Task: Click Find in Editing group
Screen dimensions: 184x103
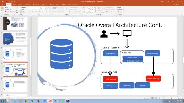Action: [x=119, y=7]
